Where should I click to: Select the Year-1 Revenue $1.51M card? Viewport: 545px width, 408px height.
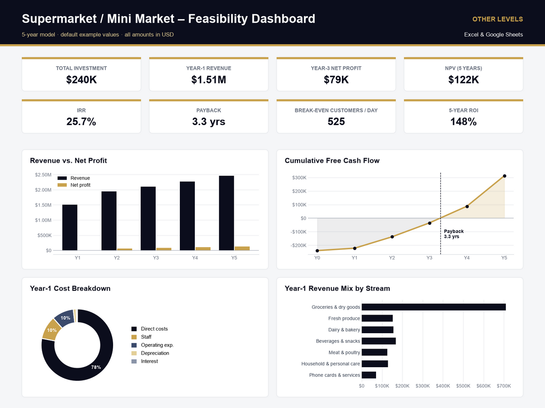point(208,74)
